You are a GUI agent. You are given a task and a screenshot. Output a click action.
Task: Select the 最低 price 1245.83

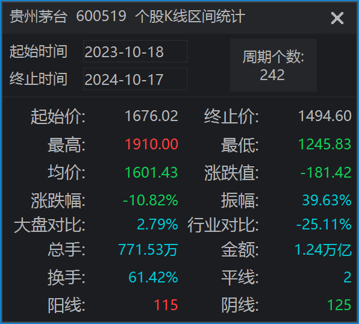click(325, 145)
